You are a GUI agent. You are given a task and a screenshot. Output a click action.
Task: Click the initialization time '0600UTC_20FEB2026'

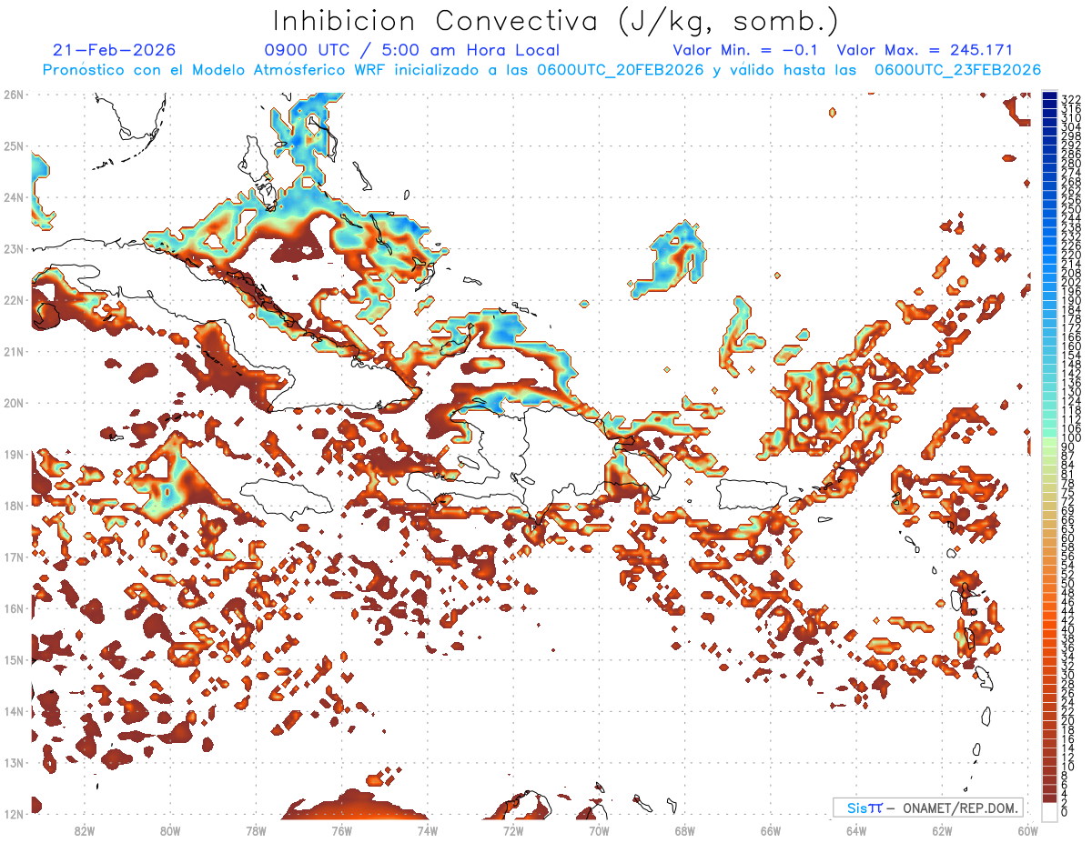pyautogui.click(x=621, y=70)
